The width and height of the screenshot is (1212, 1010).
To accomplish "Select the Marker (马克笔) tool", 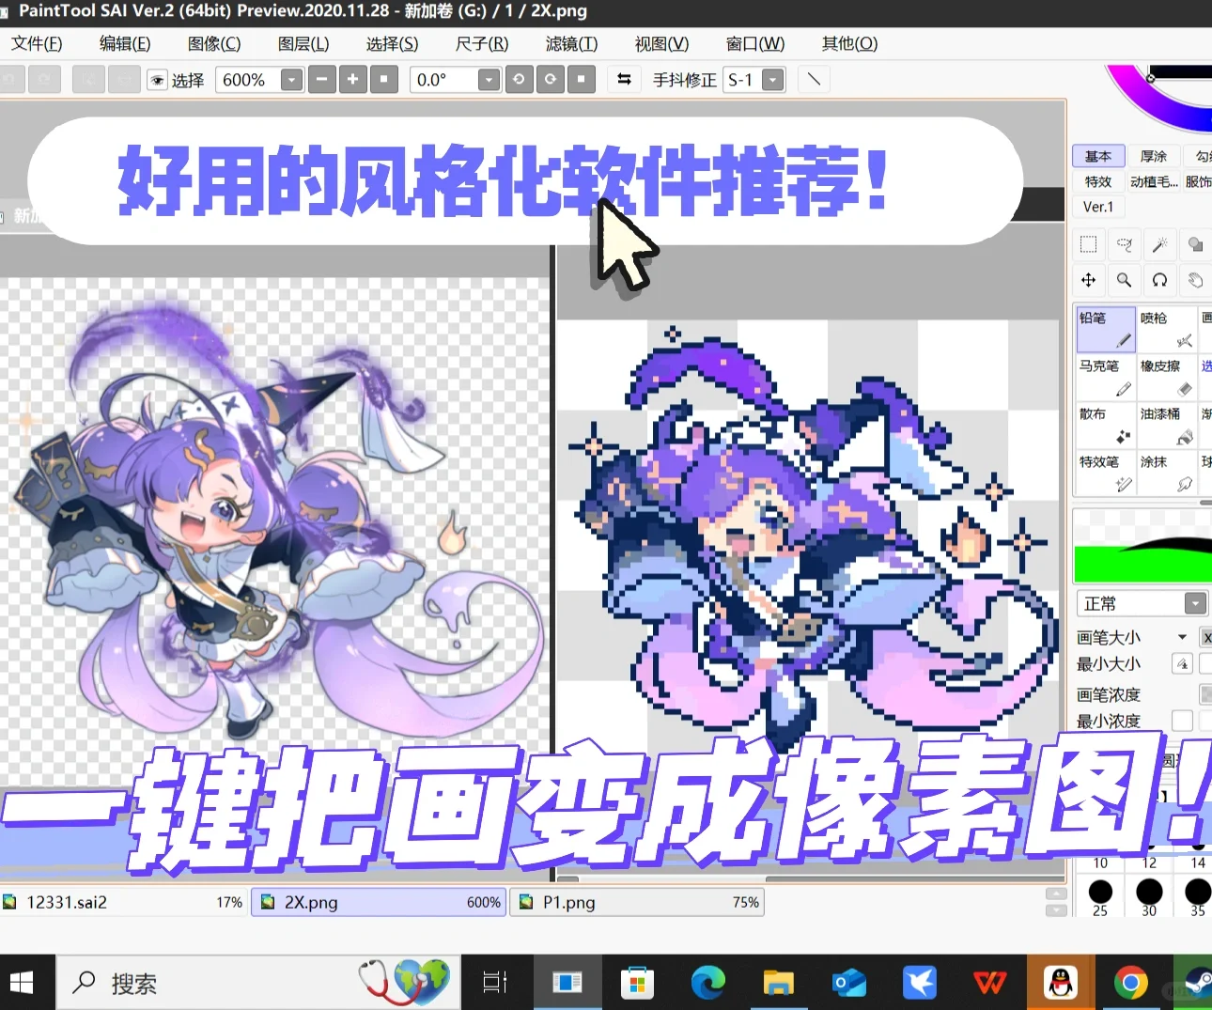I will tap(1105, 376).
